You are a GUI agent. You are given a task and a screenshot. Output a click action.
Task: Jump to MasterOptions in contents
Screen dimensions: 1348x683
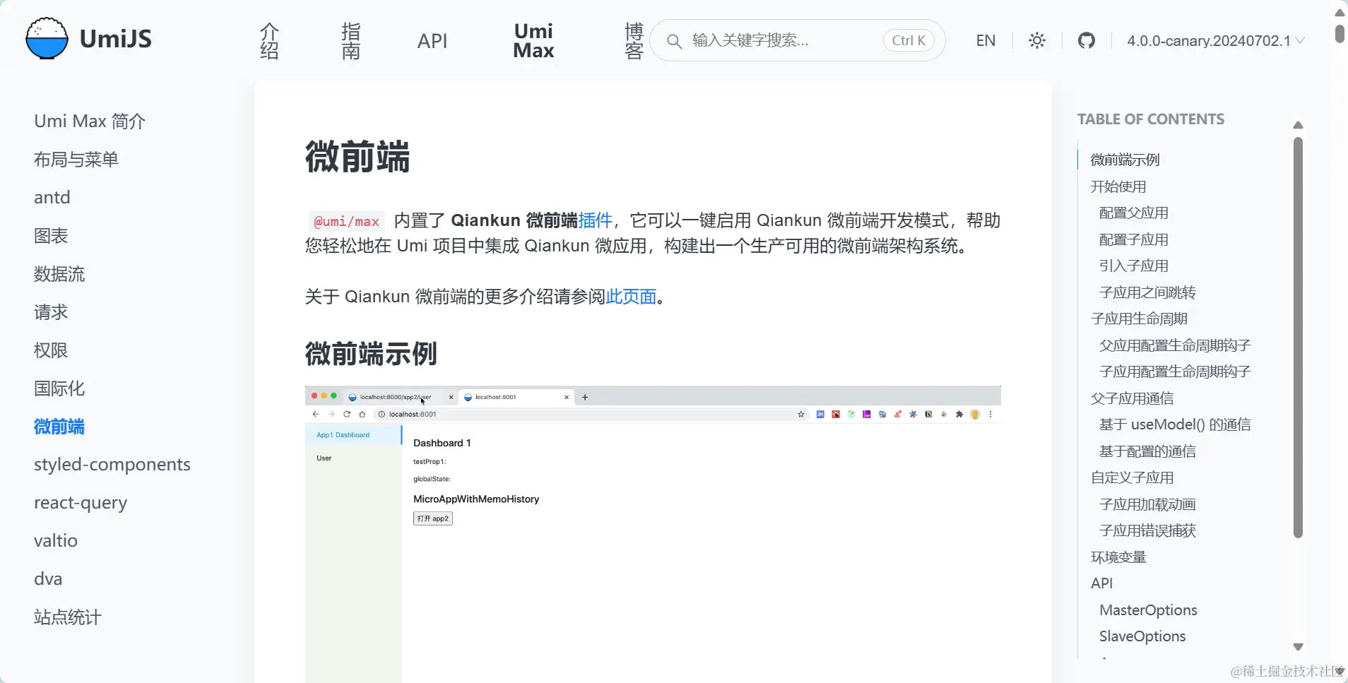coord(1148,610)
